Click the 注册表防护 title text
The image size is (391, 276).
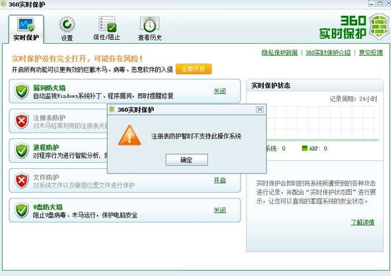pyautogui.click(x=49, y=118)
